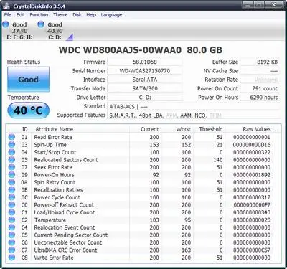This screenshot has height=269, width=287.
Task: Open the Theme menu
Action: [x=60, y=15]
